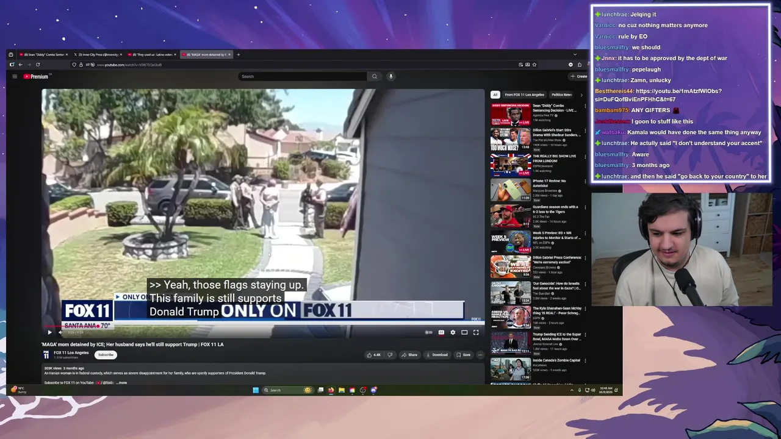Open options for Trump Sending ICE video
Screen dimensions: 781x439
585,335
